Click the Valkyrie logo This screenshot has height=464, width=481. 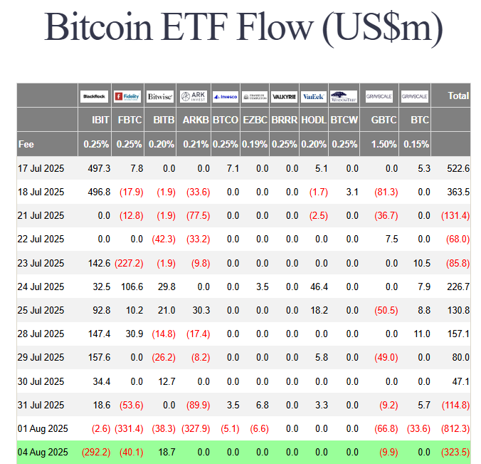click(285, 96)
